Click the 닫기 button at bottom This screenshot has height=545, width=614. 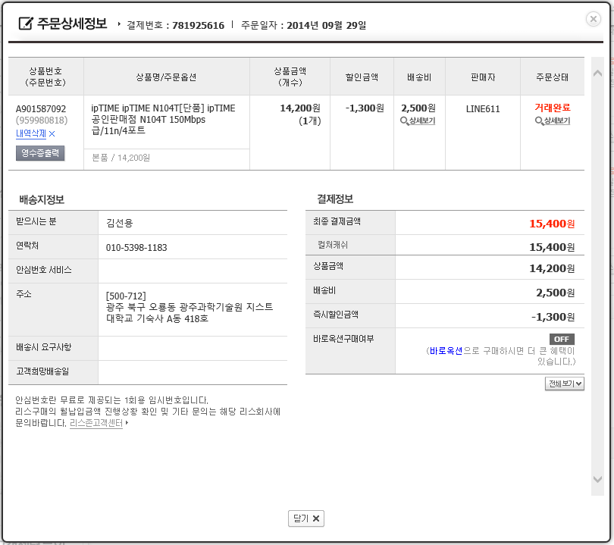tap(305, 518)
